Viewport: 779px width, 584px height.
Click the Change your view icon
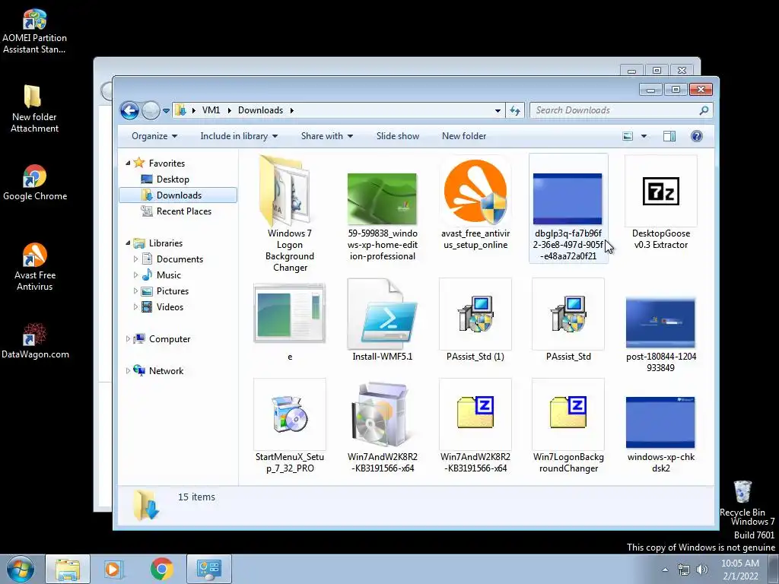coord(628,136)
